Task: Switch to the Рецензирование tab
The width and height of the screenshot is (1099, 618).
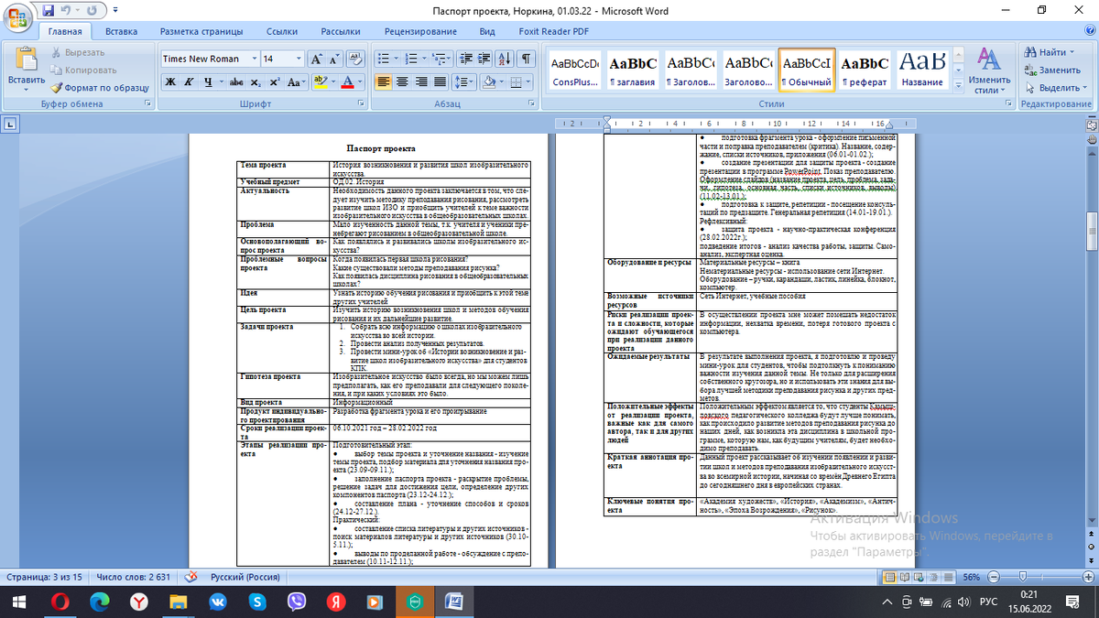Action: point(420,31)
